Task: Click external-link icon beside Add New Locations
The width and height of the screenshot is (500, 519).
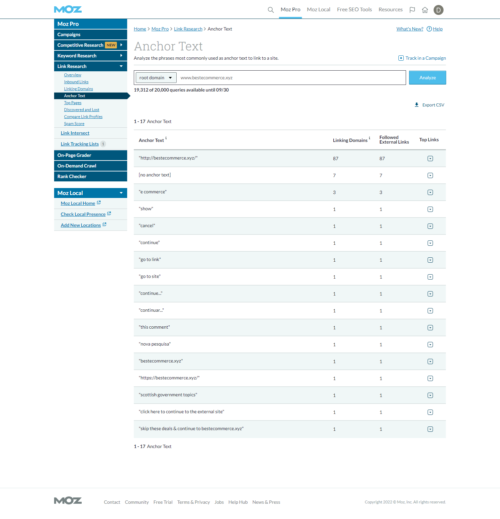Action: point(104,225)
